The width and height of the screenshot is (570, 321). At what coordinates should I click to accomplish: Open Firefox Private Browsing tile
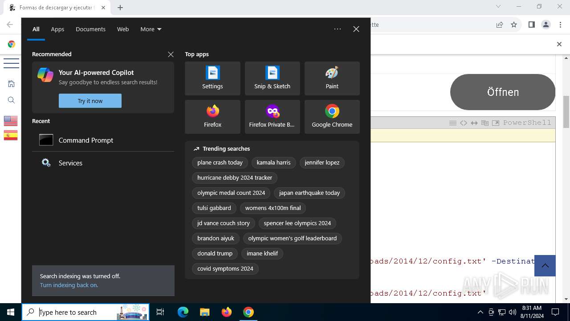pos(272,117)
